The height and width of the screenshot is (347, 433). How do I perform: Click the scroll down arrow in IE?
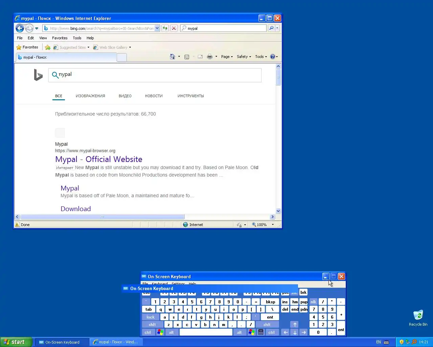point(278,211)
